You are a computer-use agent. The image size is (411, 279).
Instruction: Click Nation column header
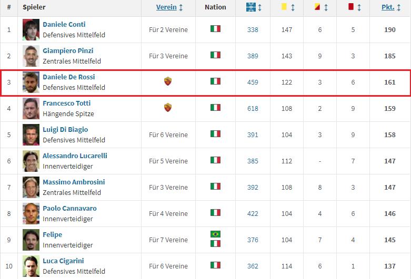coord(215,7)
